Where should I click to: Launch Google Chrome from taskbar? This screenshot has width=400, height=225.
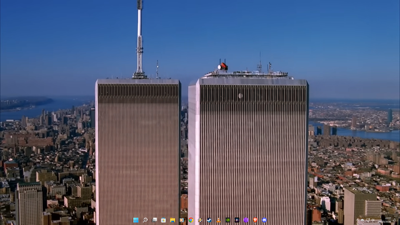coord(191,220)
